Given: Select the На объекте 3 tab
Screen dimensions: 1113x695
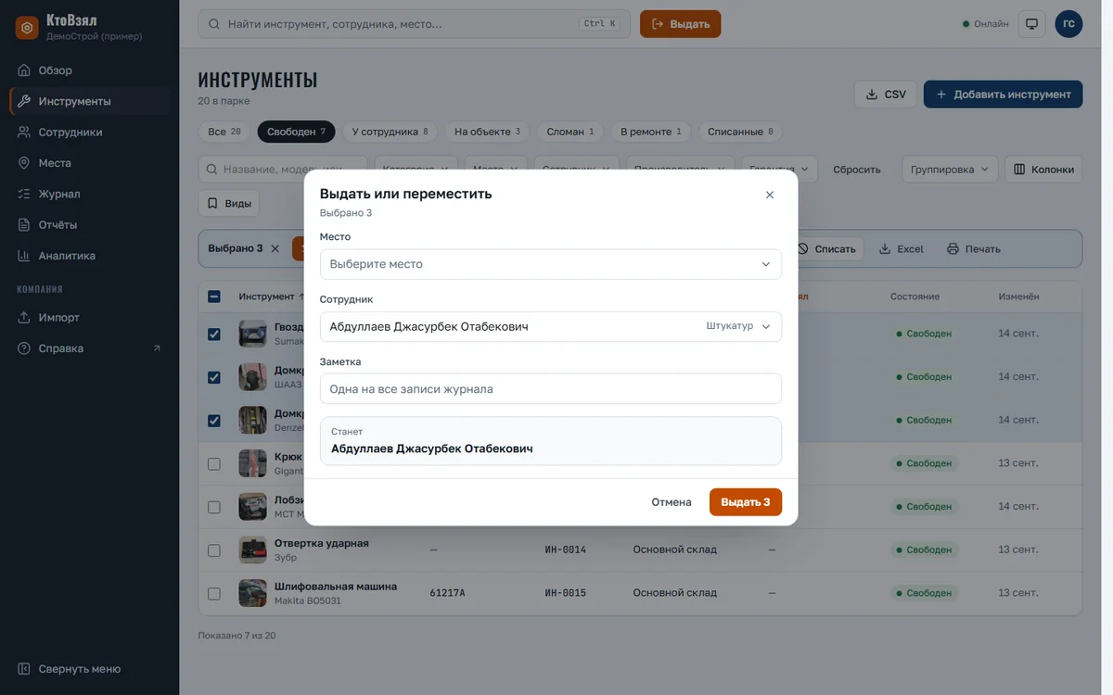Looking at the screenshot, I should point(488,132).
